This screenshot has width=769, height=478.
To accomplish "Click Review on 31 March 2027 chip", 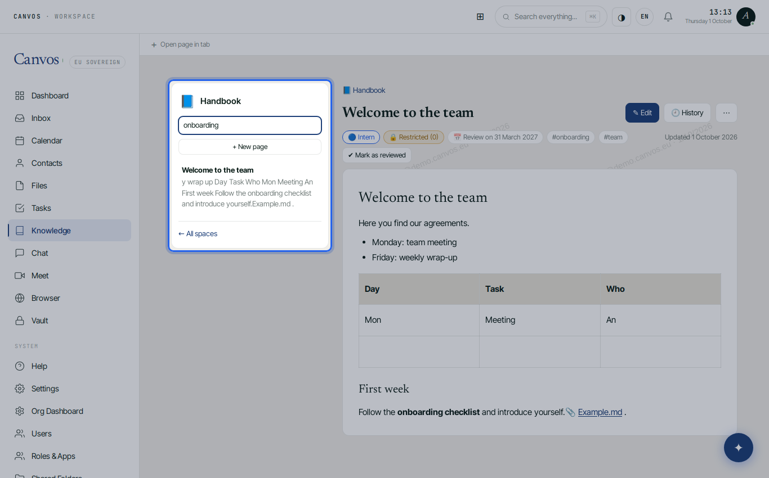I will [495, 137].
